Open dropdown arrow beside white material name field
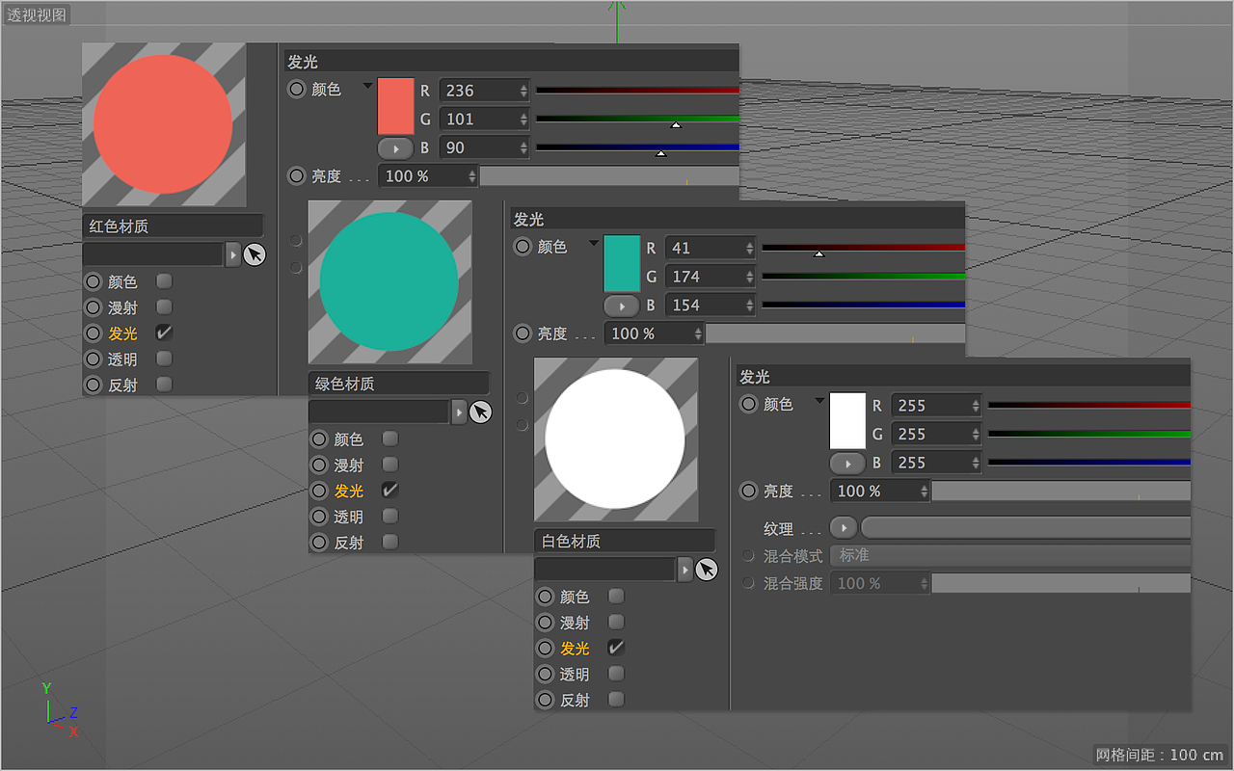1234x771 pixels. (684, 570)
